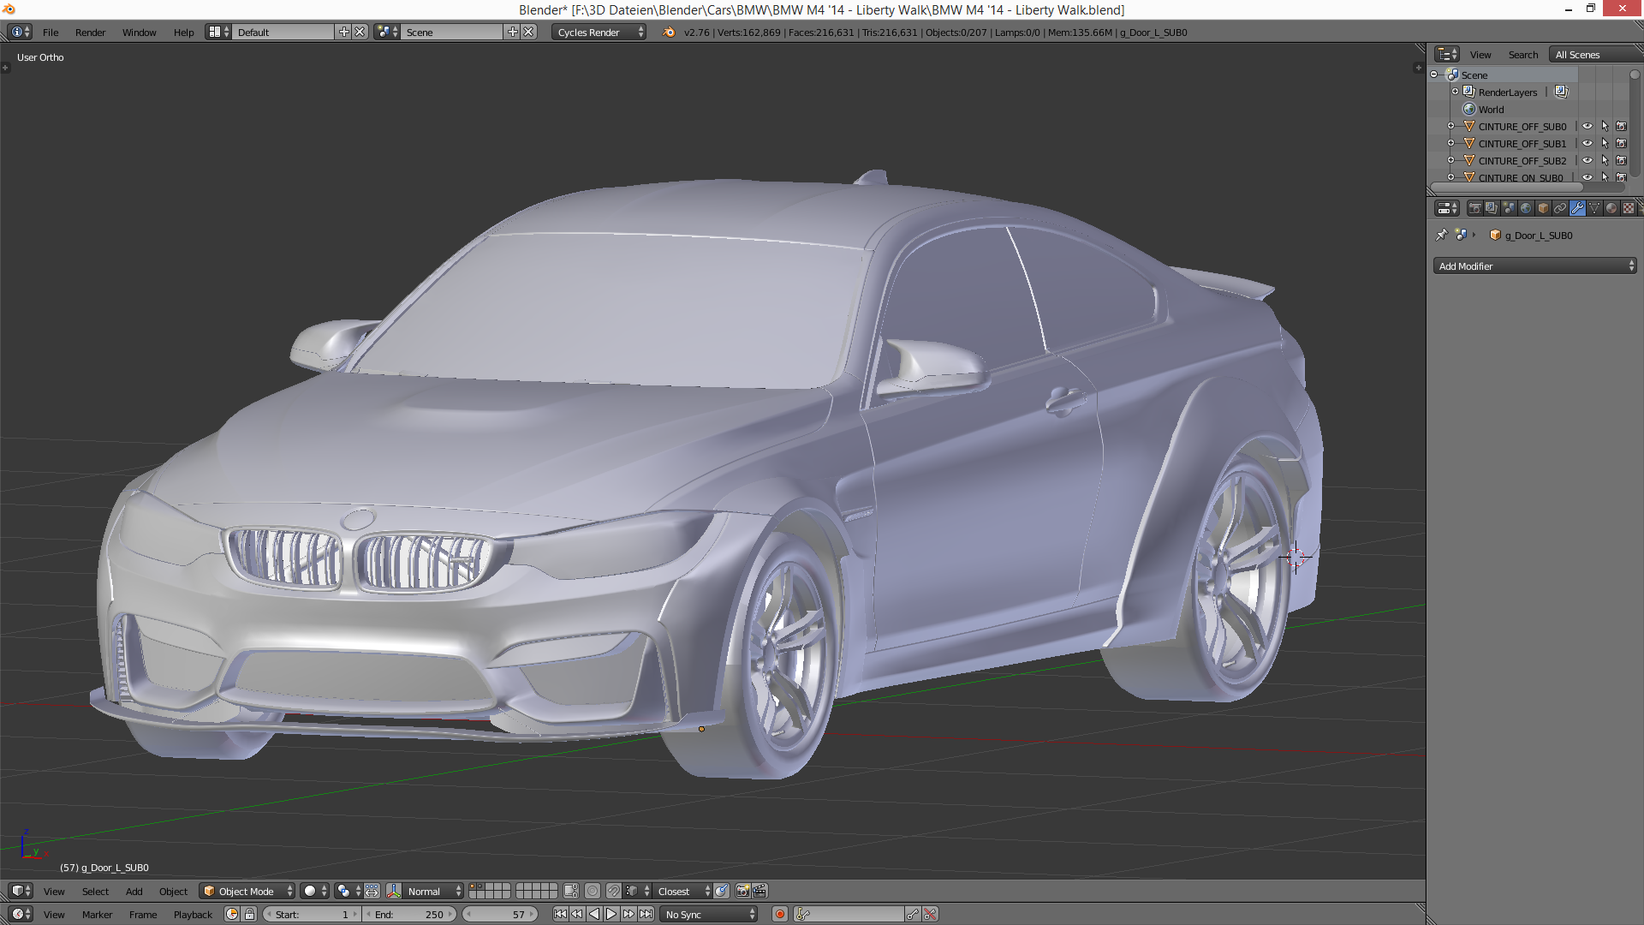Image resolution: width=1644 pixels, height=925 pixels.
Task: Insert keyframe using timeline key icon
Action: click(913, 914)
